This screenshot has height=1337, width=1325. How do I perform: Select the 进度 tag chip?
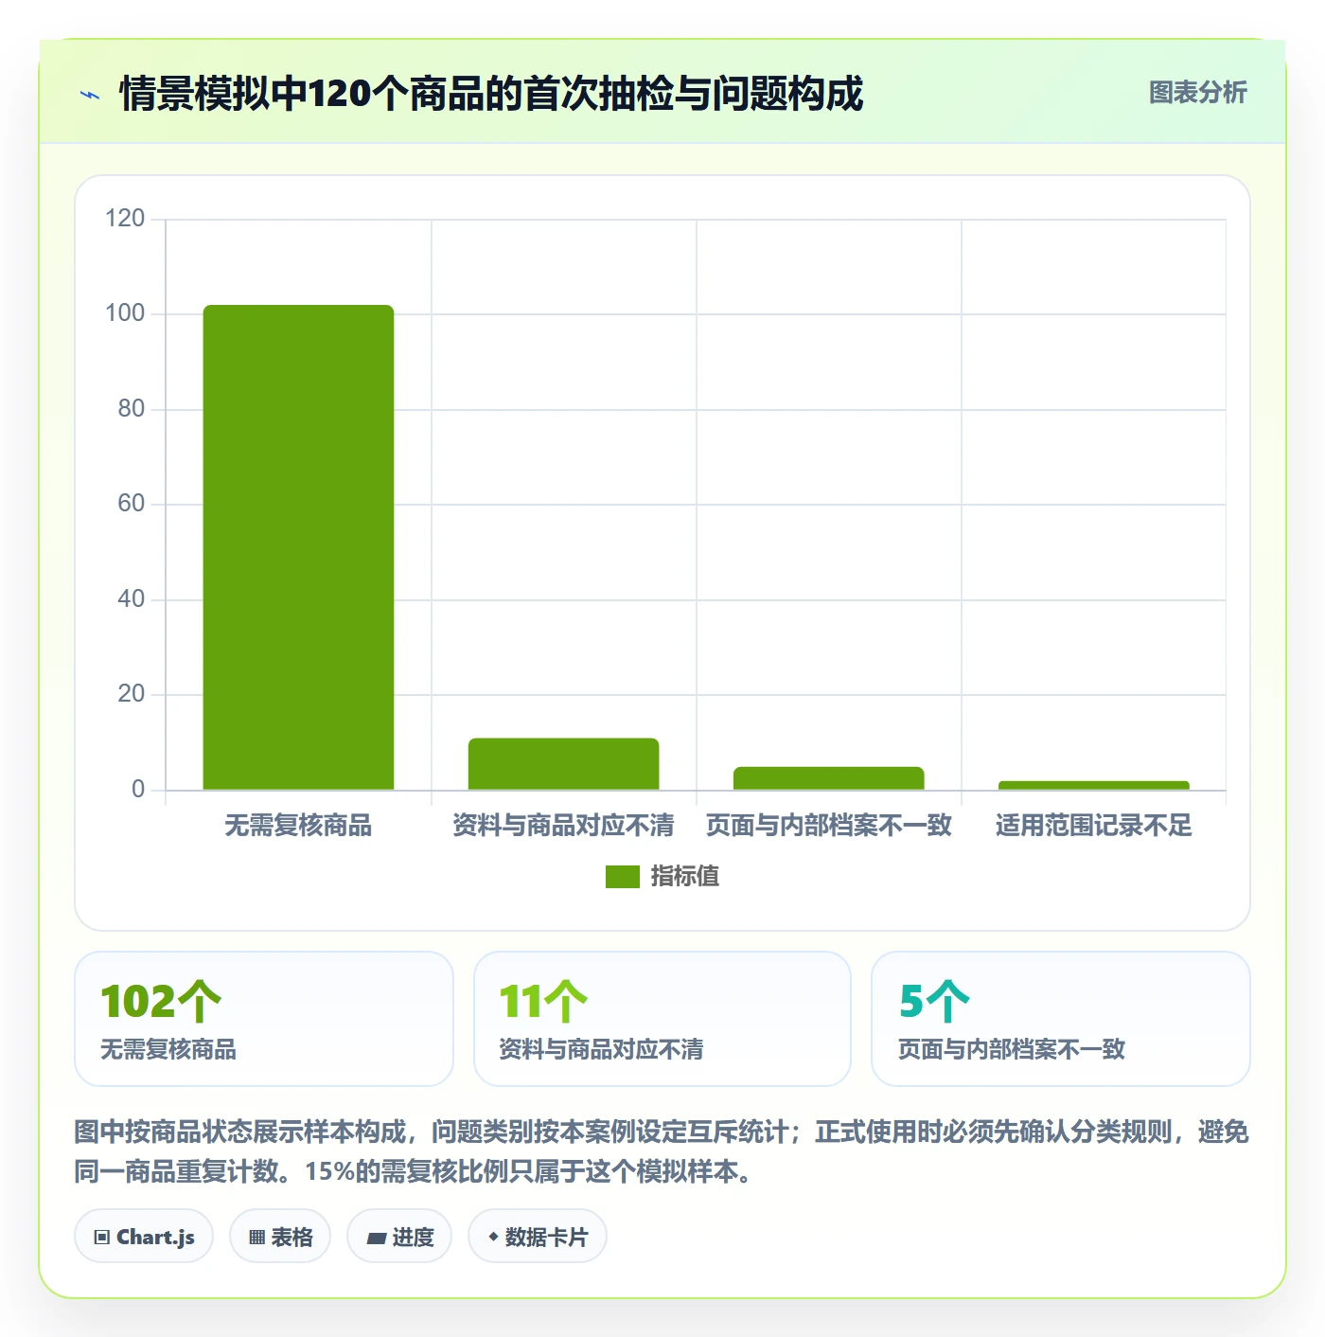[x=399, y=1237]
